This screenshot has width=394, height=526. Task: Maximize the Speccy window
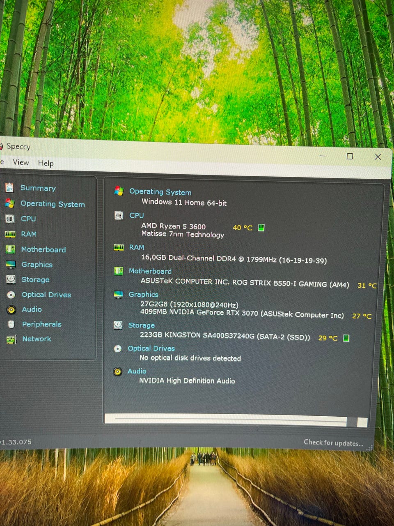[x=350, y=156]
